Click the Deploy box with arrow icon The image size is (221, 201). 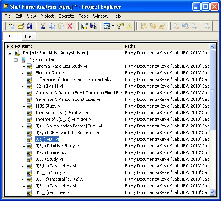pos(162,26)
